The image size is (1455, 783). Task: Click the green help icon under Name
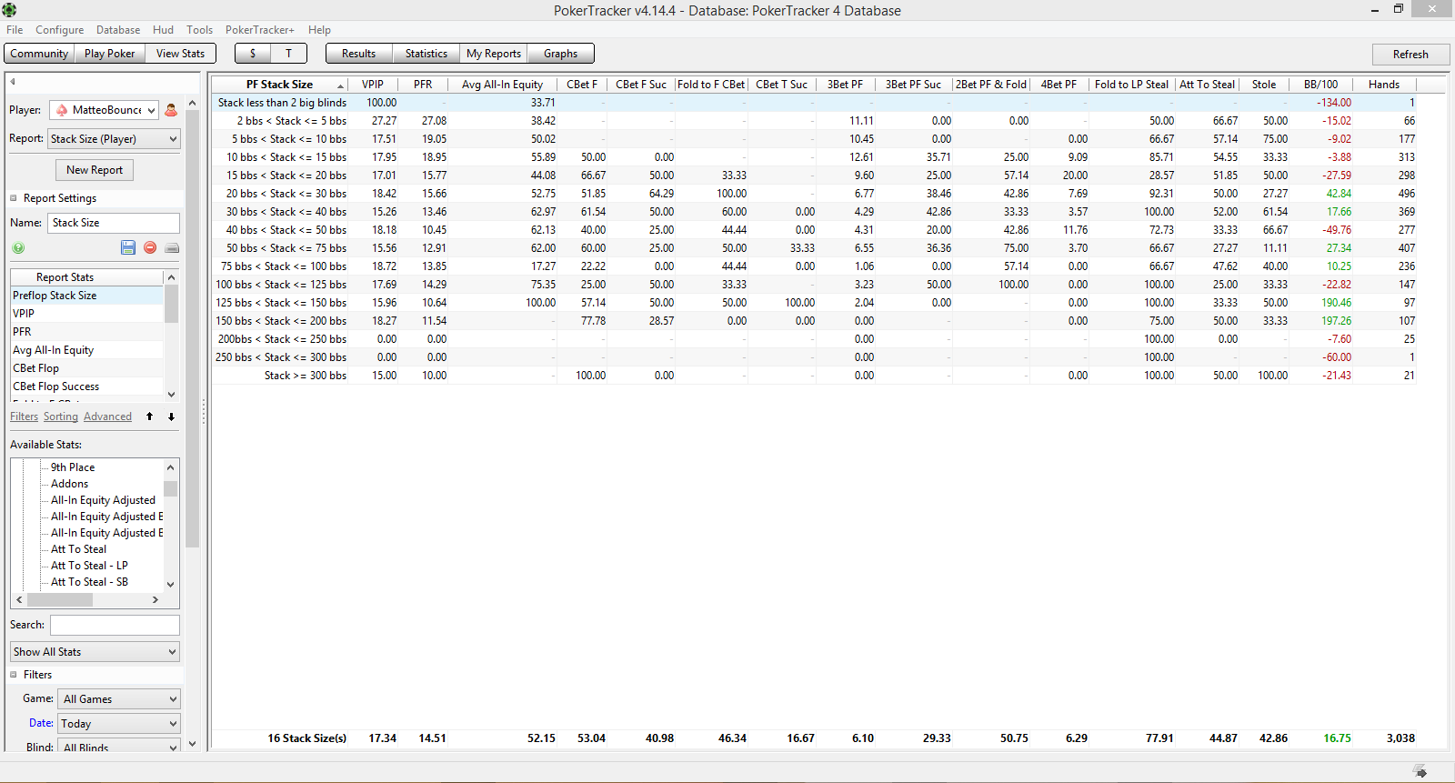pyautogui.click(x=18, y=247)
